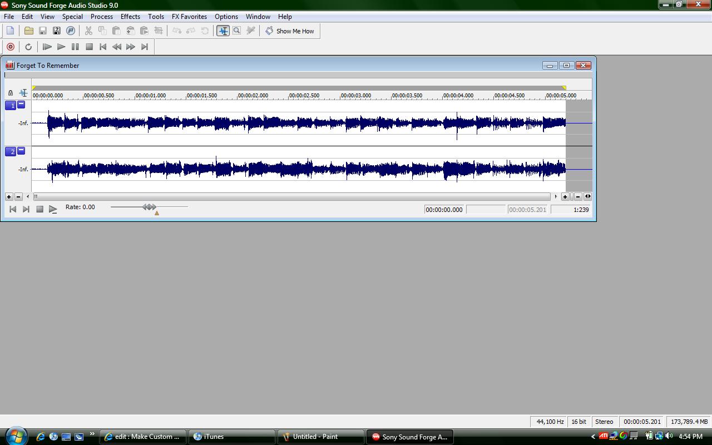Click the 00:00:00.000 selection start field

click(444, 210)
